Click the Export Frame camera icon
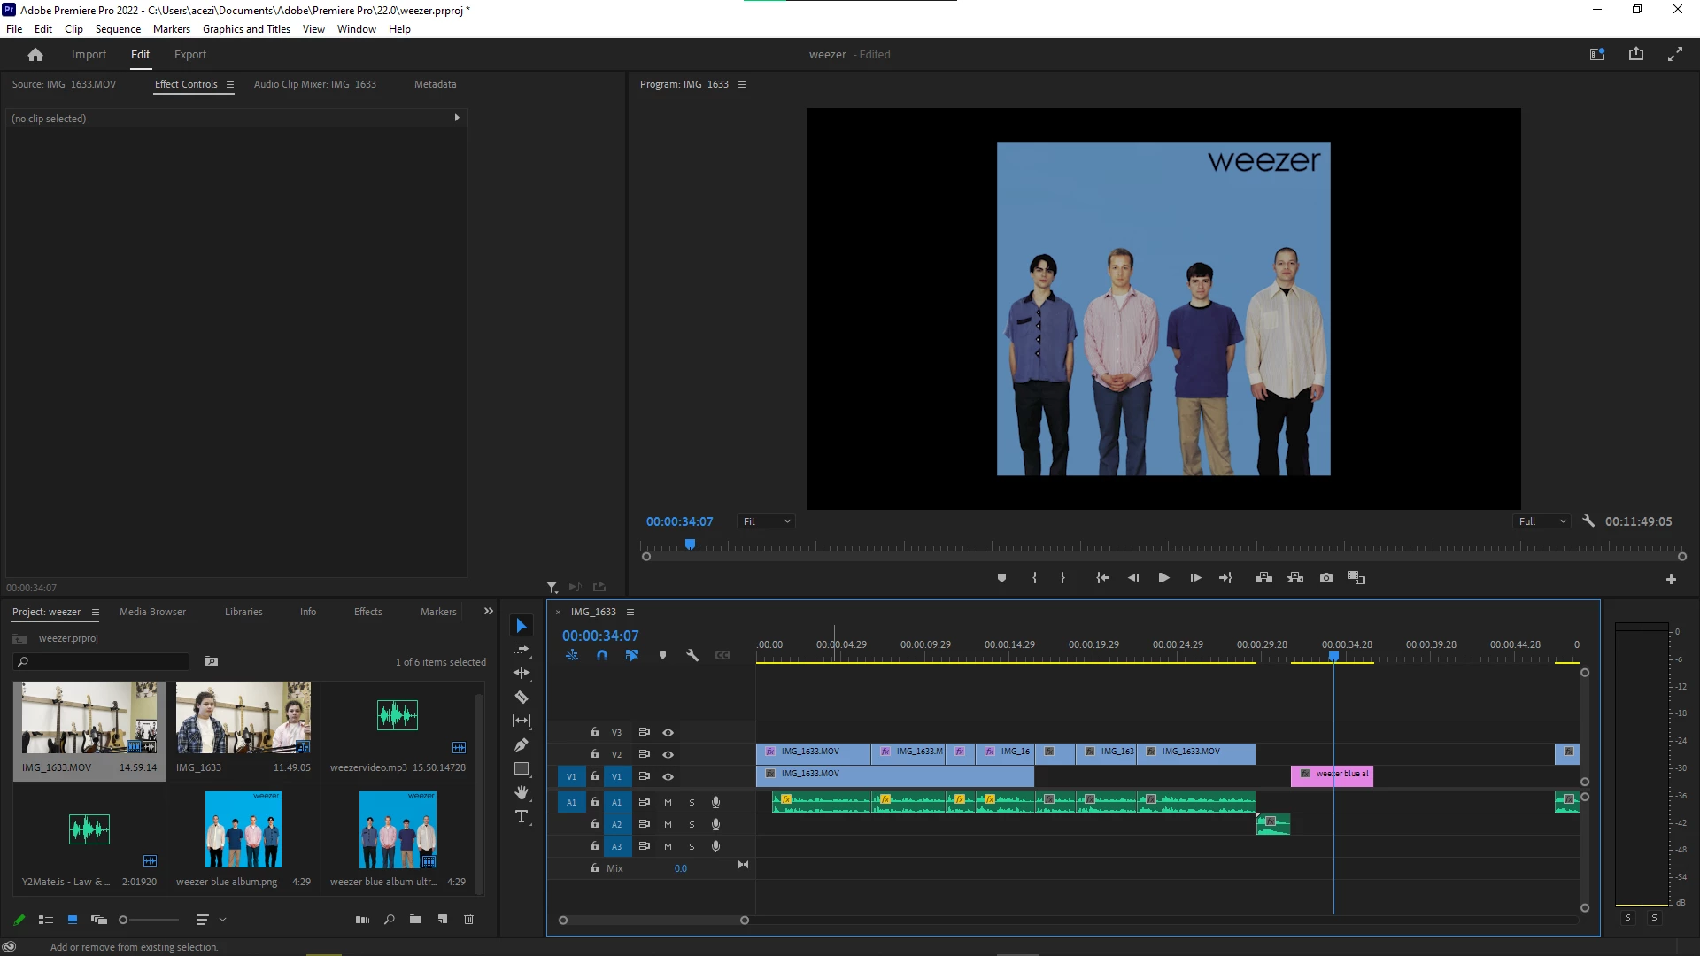 (1325, 578)
